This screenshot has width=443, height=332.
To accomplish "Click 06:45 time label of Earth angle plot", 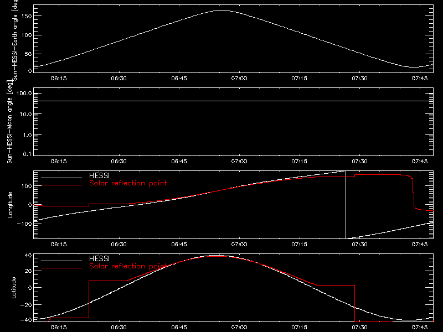I will [179, 79].
